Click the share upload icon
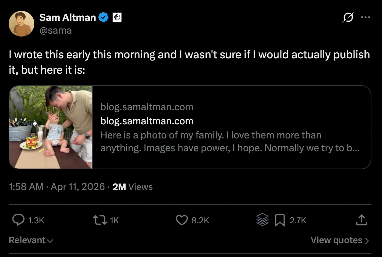 click(x=361, y=220)
